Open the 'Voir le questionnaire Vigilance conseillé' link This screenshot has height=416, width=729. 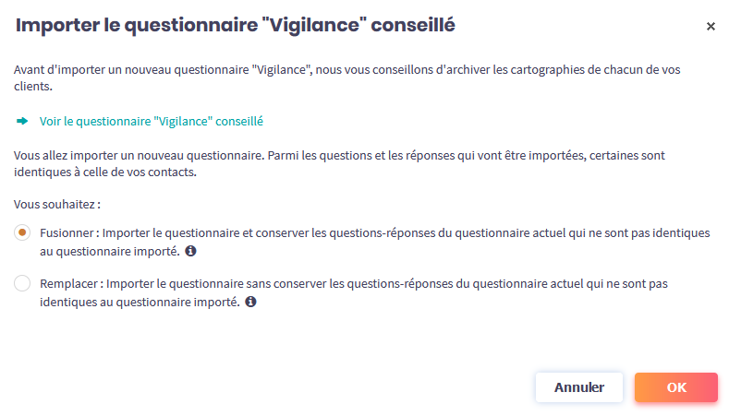pyautogui.click(x=152, y=121)
